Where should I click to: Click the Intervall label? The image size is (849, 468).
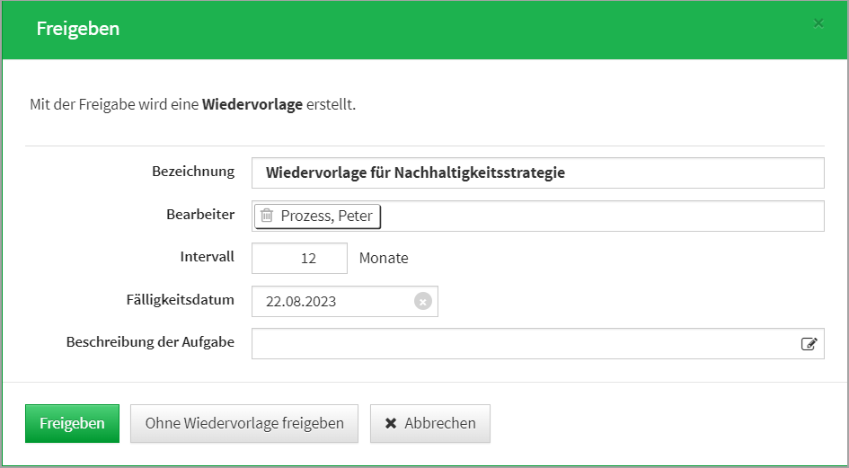[x=207, y=256]
